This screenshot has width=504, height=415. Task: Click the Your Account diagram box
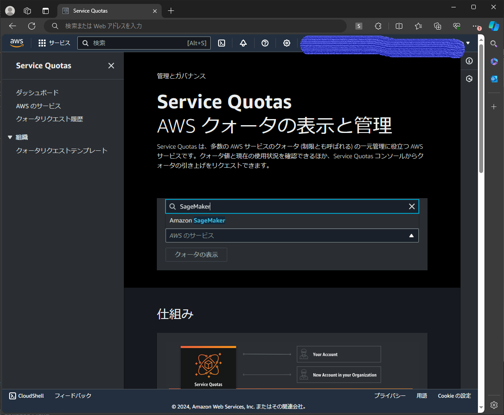[x=339, y=354]
